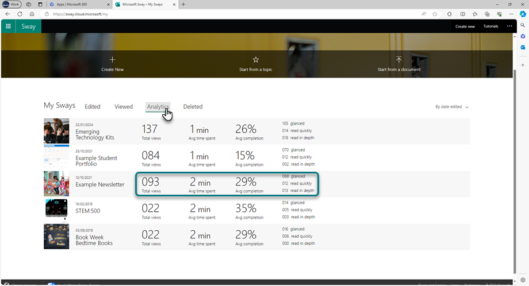Open the Read aloud icon in address bar
The image size is (529, 286).
(x=424, y=14)
